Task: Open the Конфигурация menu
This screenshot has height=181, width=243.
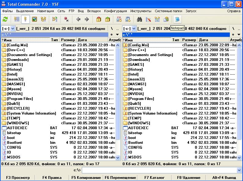Action: (x=115, y=11)
